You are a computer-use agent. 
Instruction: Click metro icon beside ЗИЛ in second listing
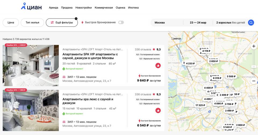point(64,122)
